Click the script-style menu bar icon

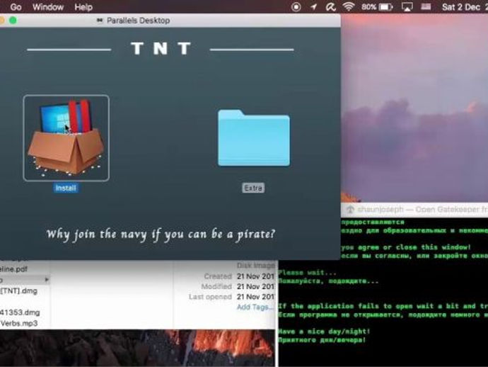click(x=330, y=7)
